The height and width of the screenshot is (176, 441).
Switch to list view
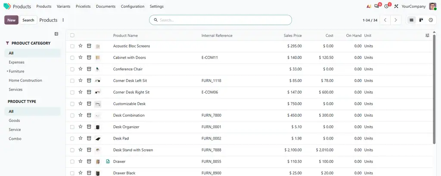coord(411,20)
